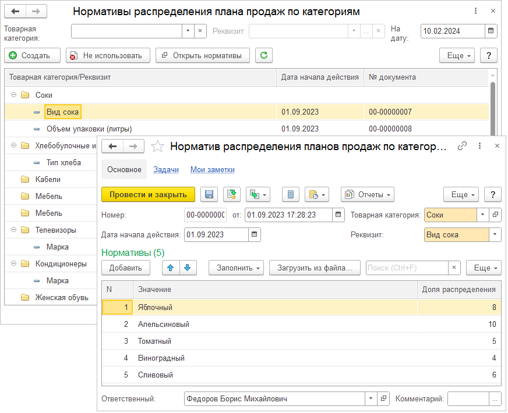
Task: Click Загрузить из файла button
Action: (315, 268)
